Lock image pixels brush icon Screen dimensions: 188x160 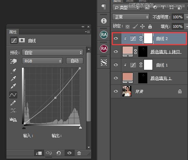pos(135,26)
